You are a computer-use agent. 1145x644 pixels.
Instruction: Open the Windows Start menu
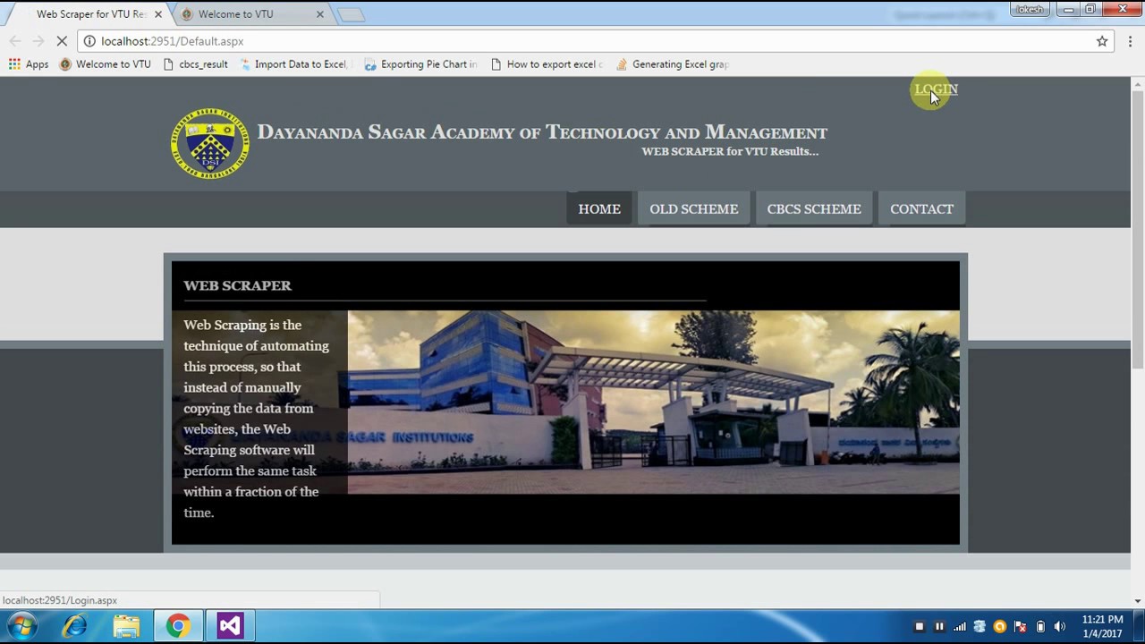[x=22, y=626]
